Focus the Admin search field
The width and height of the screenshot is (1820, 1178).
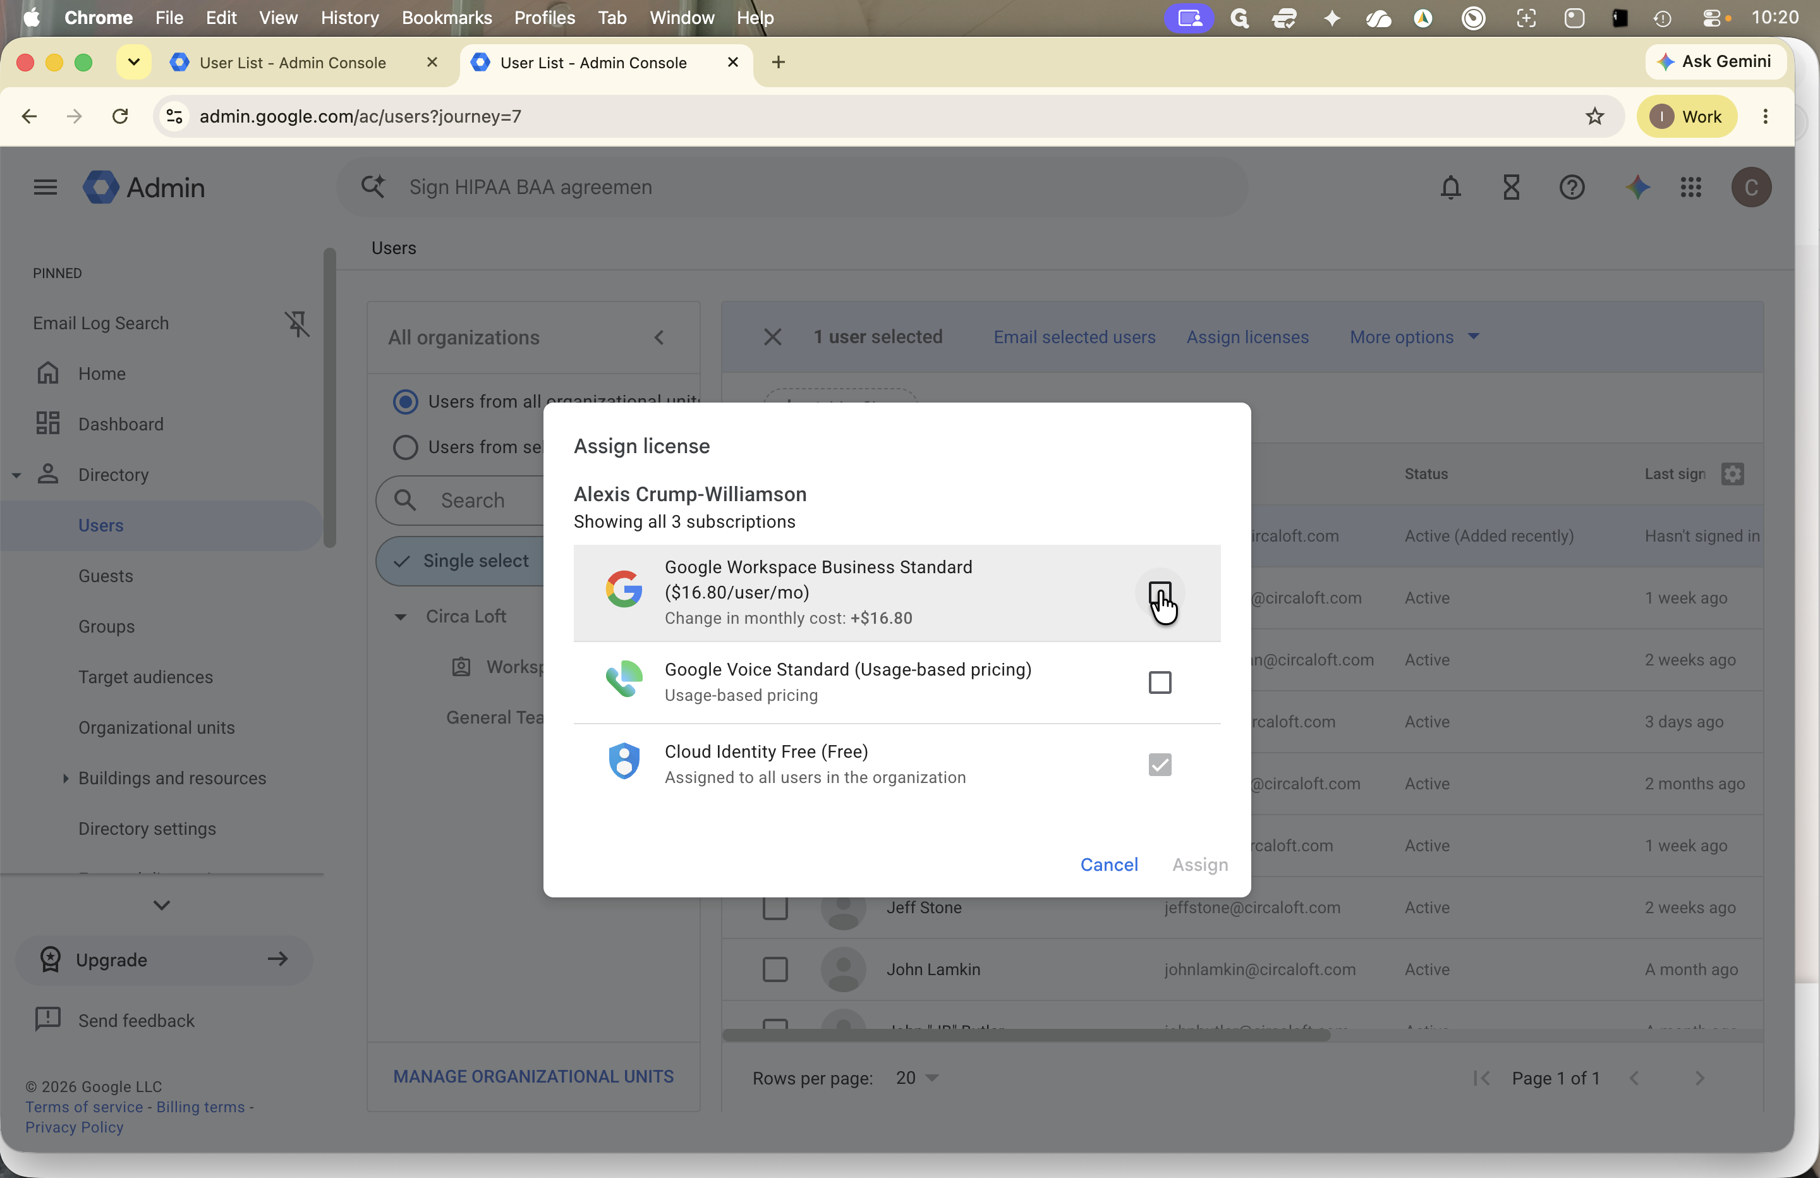pos(792,188)
